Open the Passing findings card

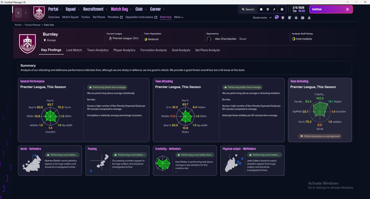[x=117, y=161]
